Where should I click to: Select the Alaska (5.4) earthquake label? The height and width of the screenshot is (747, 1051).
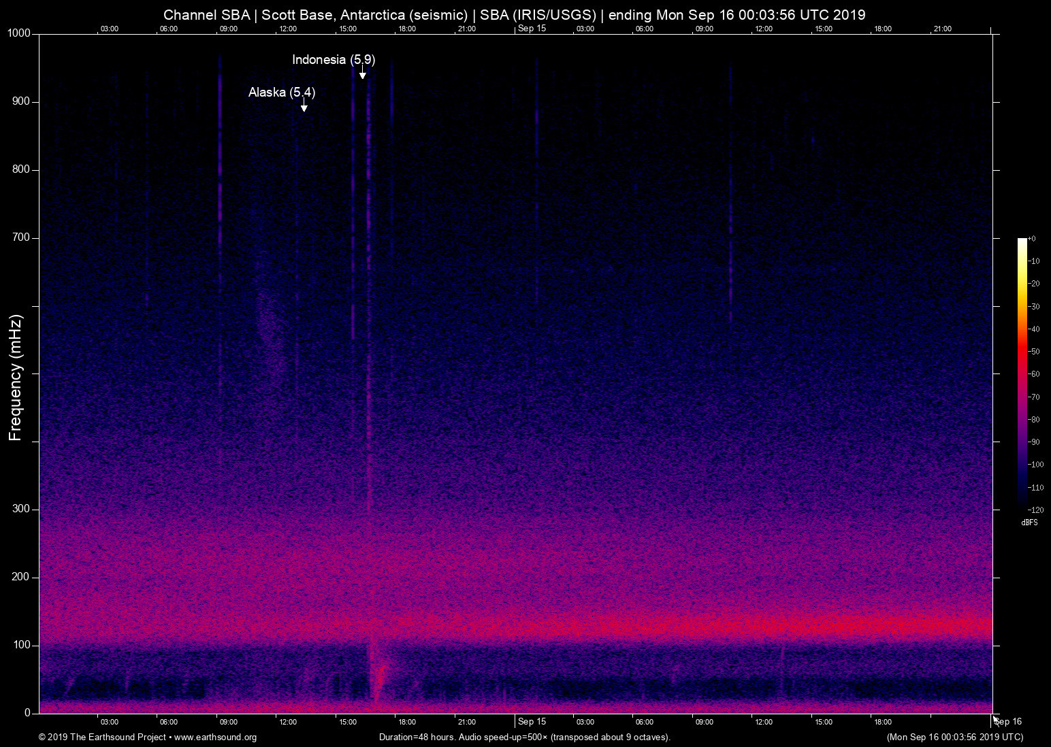click(x=282, y=93)
